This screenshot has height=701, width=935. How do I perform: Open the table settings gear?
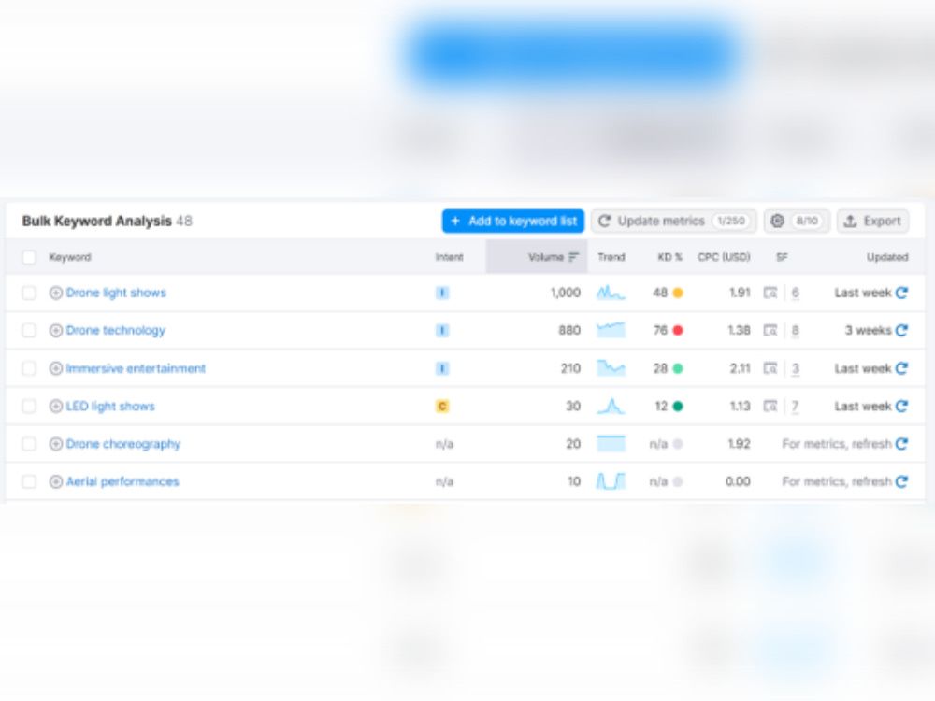(797, 222)
